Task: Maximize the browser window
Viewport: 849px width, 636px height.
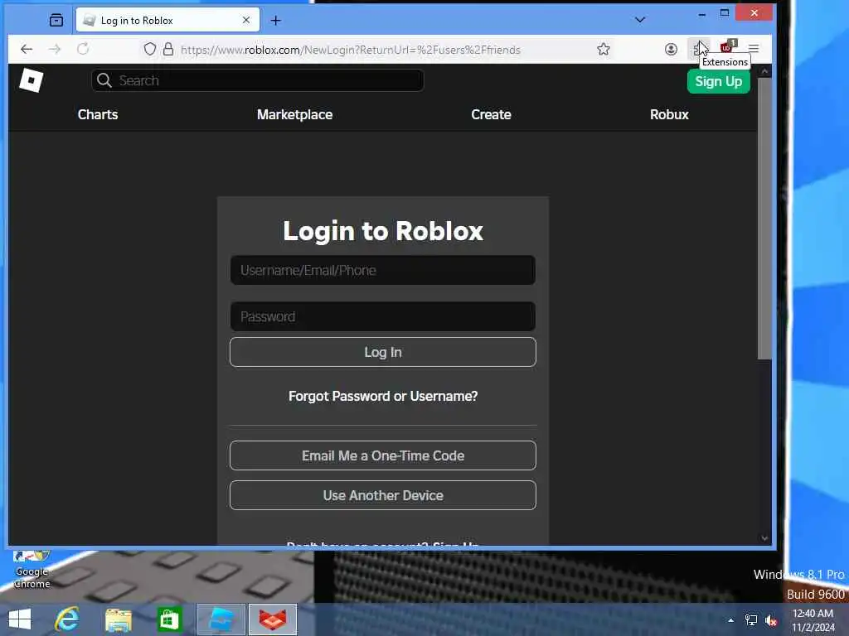Action: click(x=725, y=13)
